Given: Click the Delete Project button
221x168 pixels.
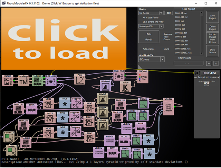Looking at the screenshot, I should (212, 28).
